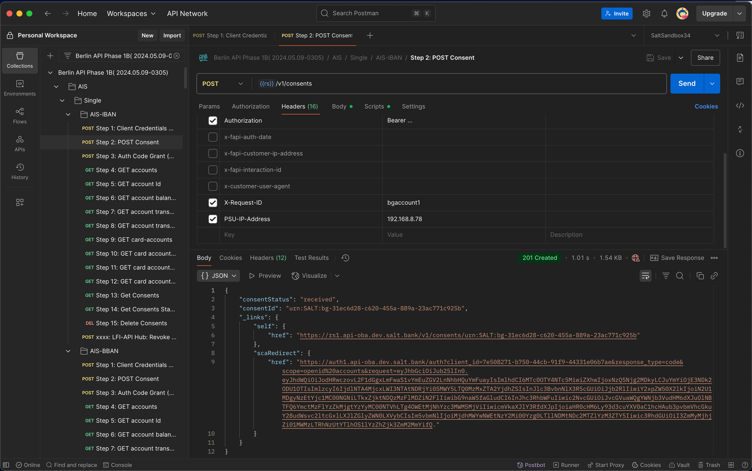Click the user avatar icon
Viewport: 752px width, 471px height.
[682, 13]
